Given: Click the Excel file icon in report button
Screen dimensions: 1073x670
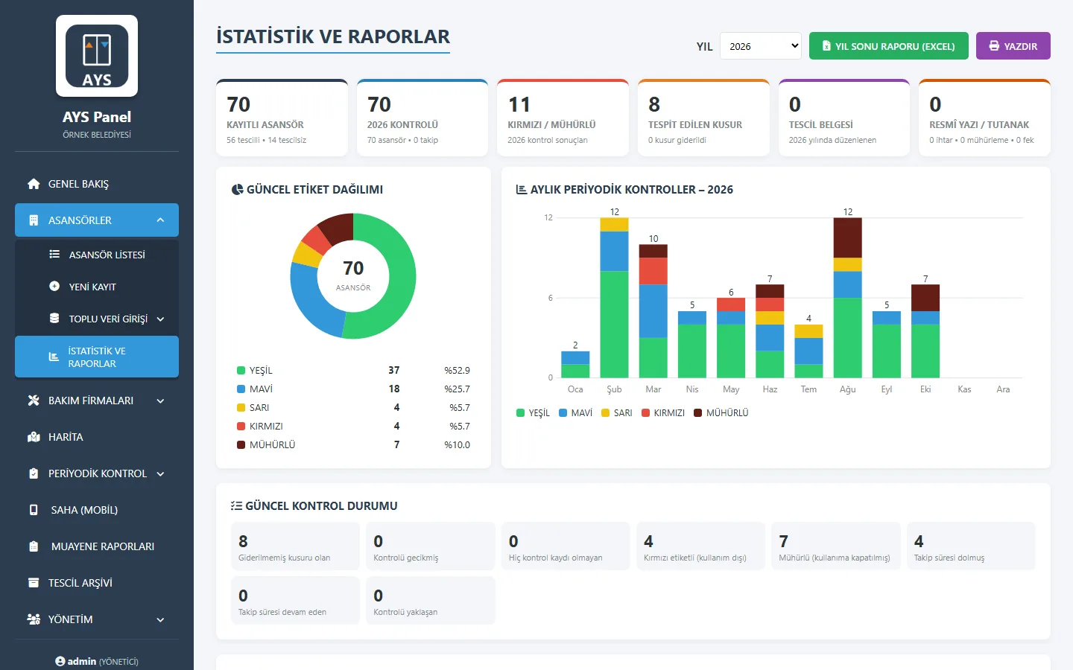Looking at the screenshot, I should 826,46.
